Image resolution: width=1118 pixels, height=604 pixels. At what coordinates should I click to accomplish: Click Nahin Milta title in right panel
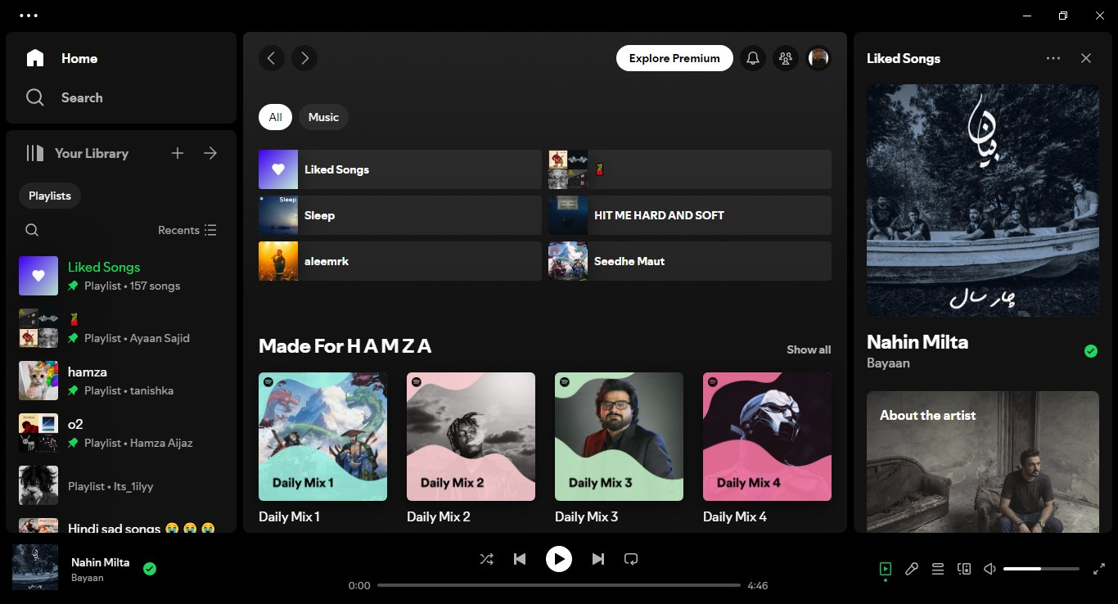917,341
